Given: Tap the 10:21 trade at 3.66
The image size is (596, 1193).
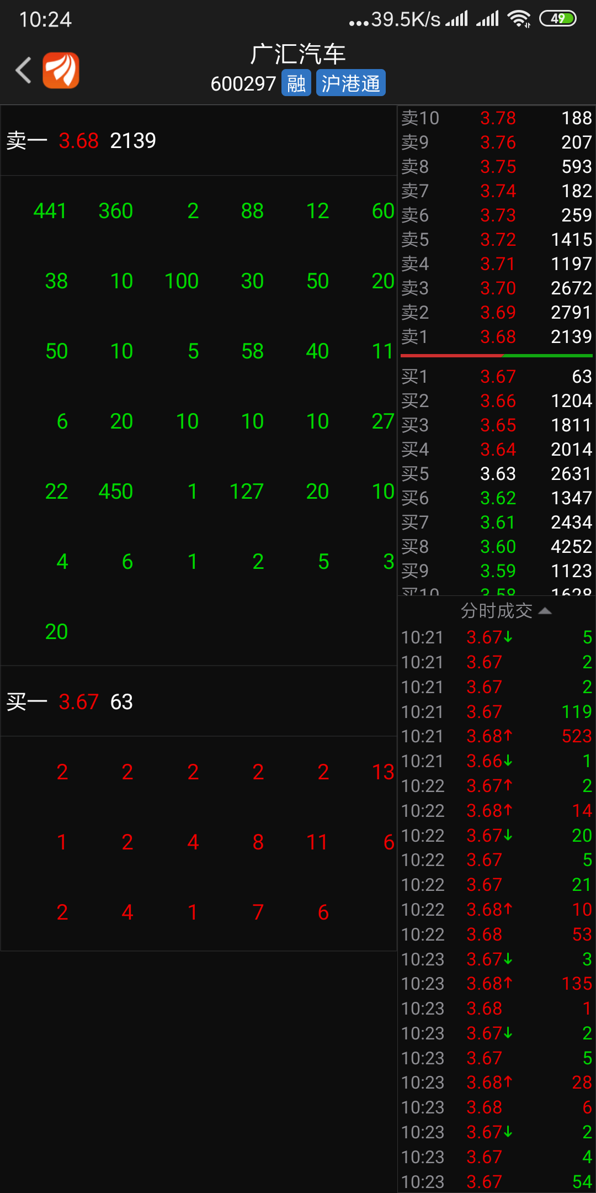Looking at the screenshot, I should (x=497, y=761).
